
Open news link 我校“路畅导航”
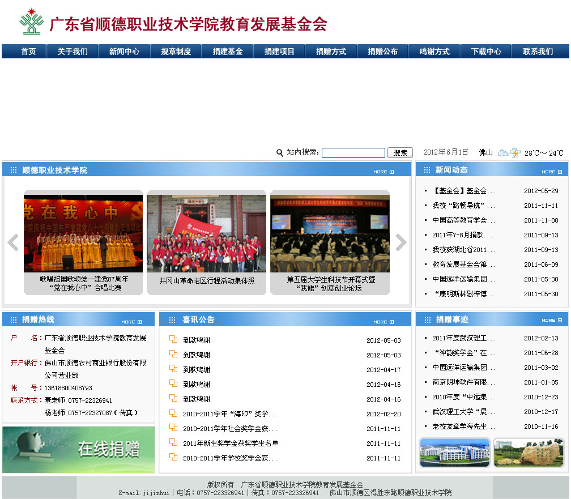[463, 206]
